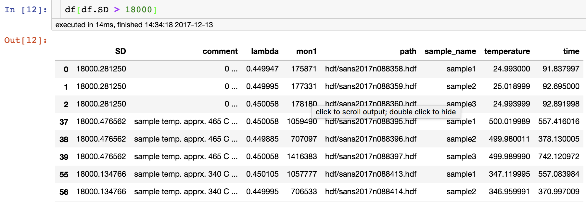Select the sample_name column header
The height and width of the screenshot is (202, 586).
pos(450,51)
